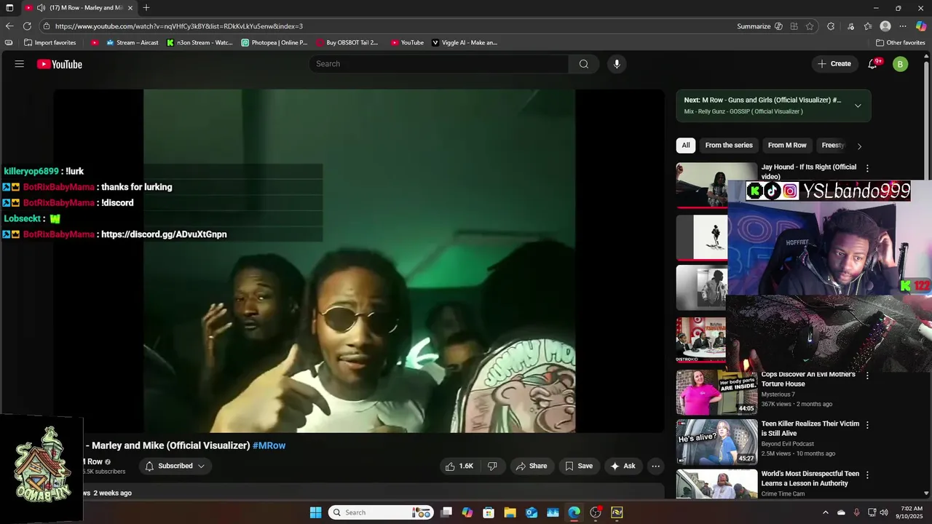Open more actions for the video

[x=655, y=466]
